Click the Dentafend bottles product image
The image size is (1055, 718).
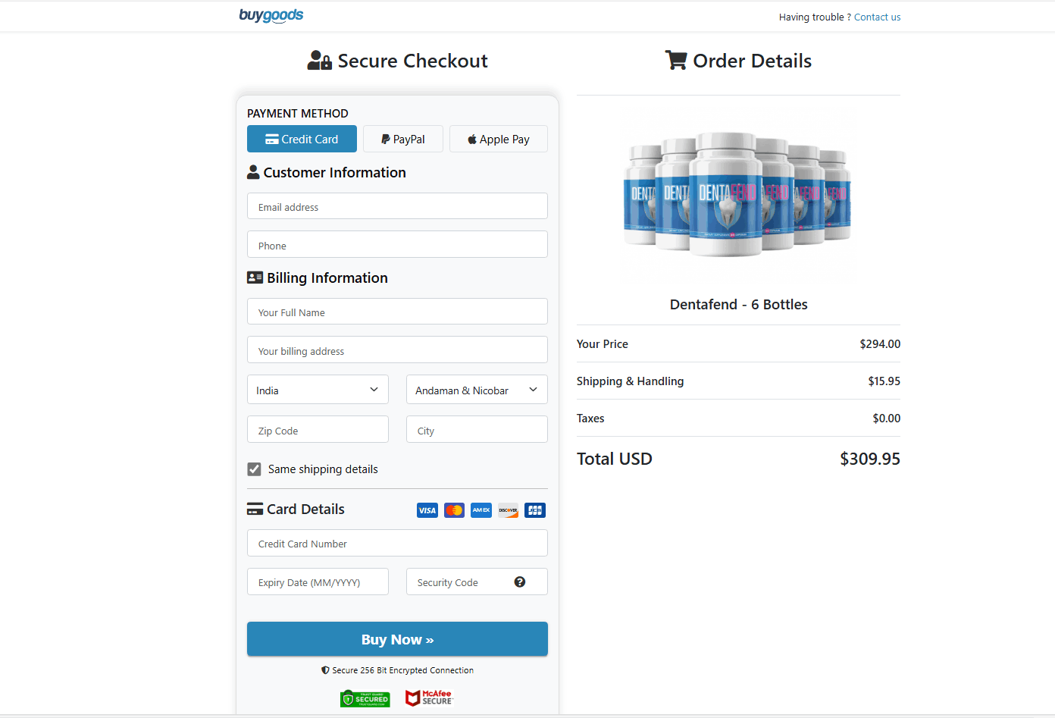(x=737, y=197)
